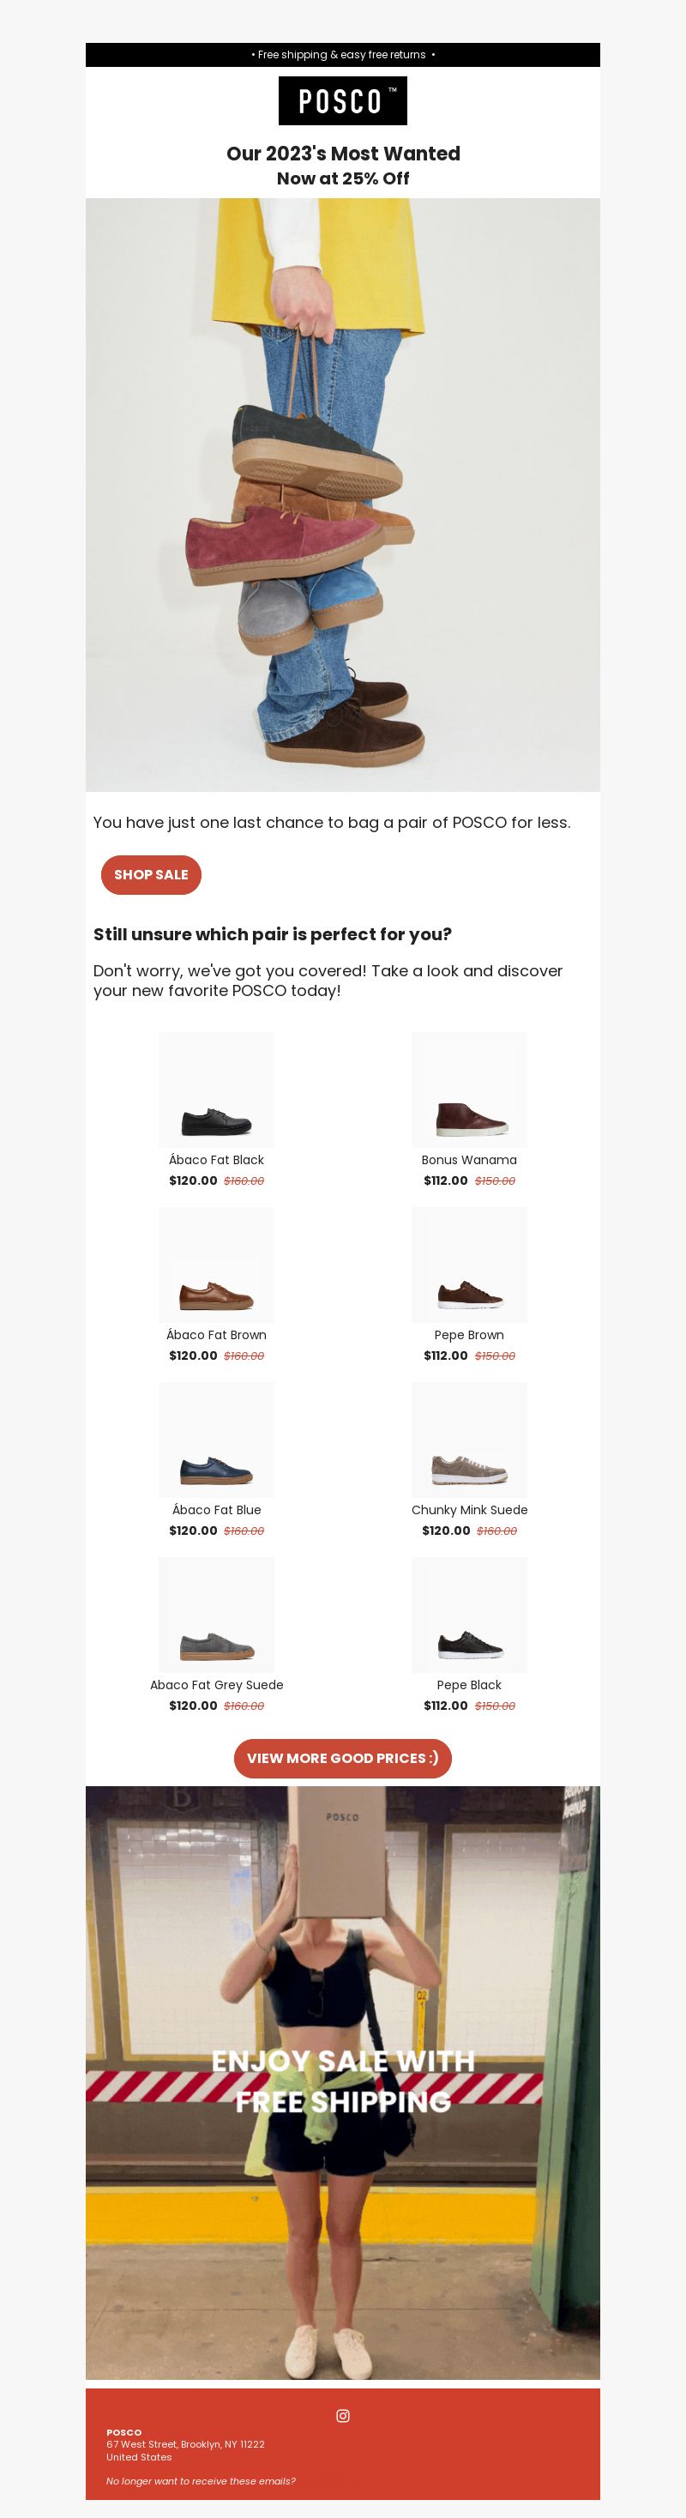Screen dimensions: 686x2518
Task: Click the unsubscribe 'No longer want' link
Action: (202, 2481)
